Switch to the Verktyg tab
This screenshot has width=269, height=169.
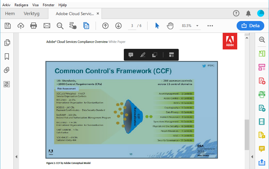pyautogui.click(x=31, y=14)
